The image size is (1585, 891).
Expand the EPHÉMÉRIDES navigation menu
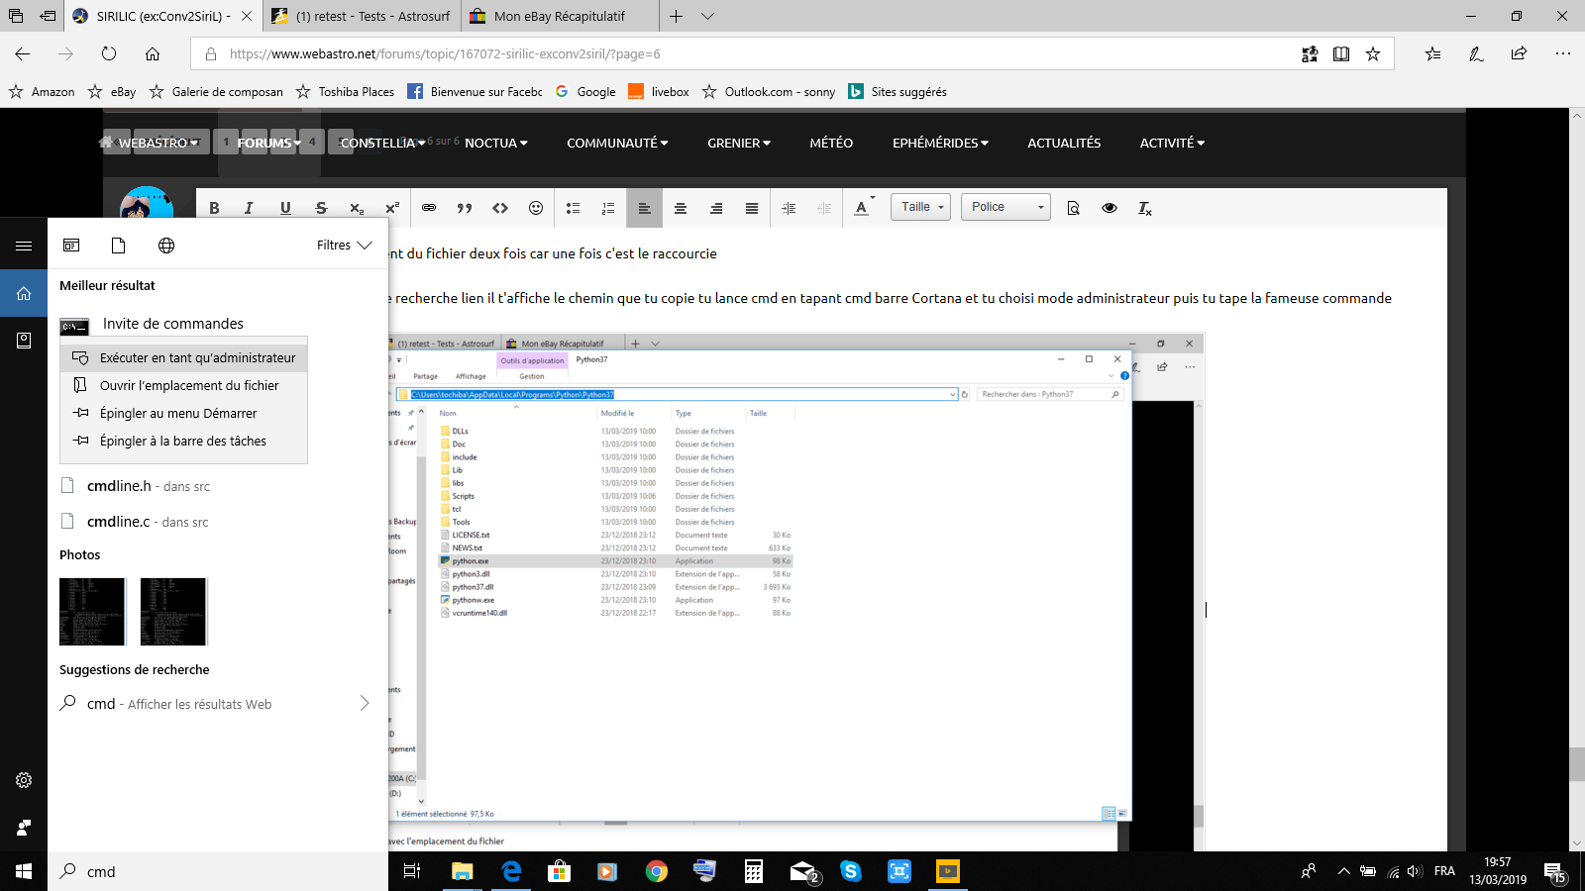click(940, 143)
